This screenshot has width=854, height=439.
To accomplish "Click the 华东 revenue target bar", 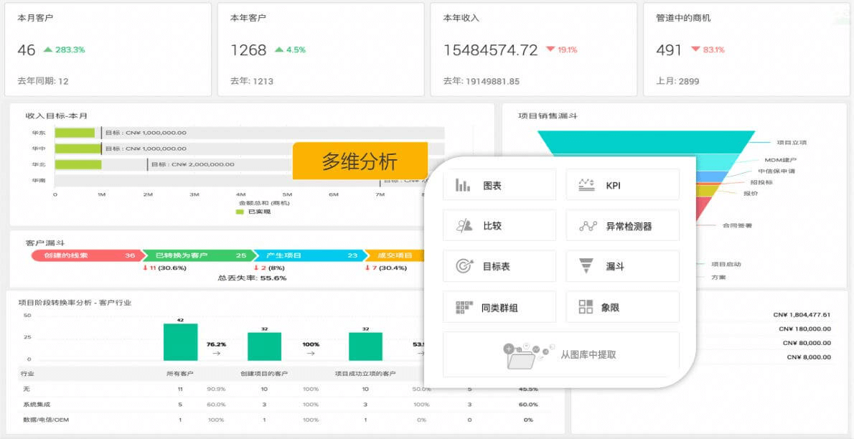I will click(75, 133).
